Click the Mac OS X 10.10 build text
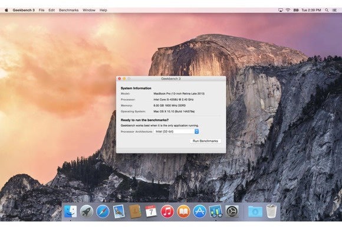Viewport: 342px width, 229px height. click(x=174, y=112)
